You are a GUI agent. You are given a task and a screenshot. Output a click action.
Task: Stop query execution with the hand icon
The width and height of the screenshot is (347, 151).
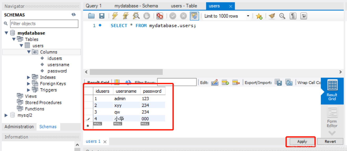(x=146, y=16)
